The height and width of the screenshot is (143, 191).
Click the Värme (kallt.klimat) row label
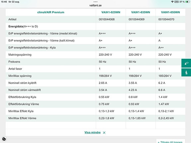[42, 40]
